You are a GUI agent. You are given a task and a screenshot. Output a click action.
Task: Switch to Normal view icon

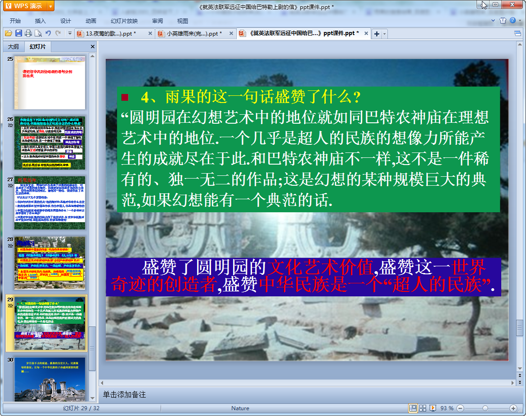pyautogui.click(x=413, y=408)
